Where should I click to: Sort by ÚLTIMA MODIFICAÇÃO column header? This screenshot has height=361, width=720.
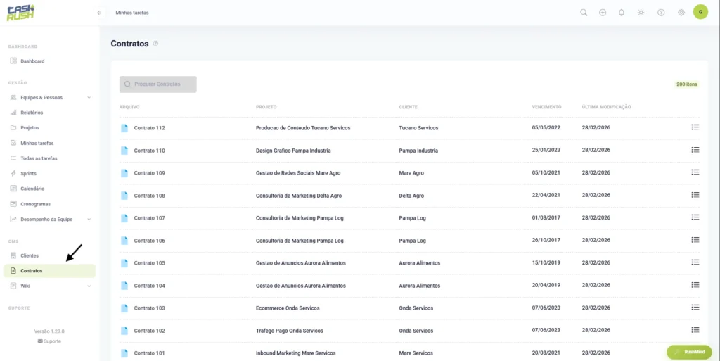point(606,107)
